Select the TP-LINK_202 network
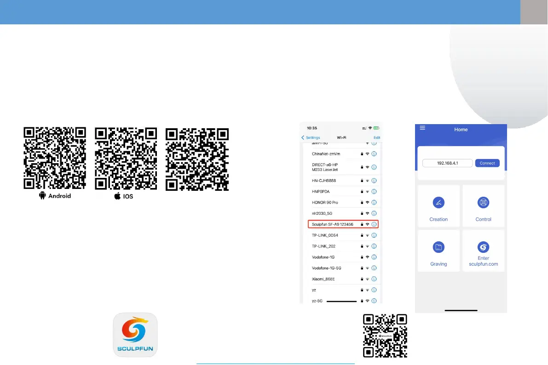548x365 pixels. (x=343, y=246)
